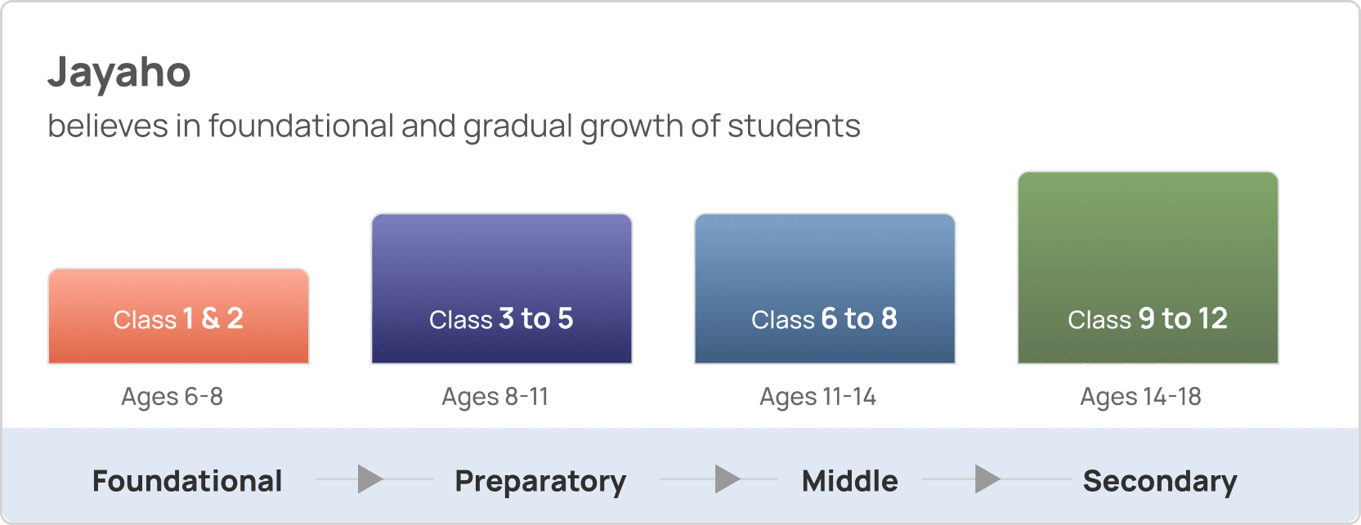Click the Ages 8-11 label
This screenshot has width=1361, height=525.
[495, 397]
